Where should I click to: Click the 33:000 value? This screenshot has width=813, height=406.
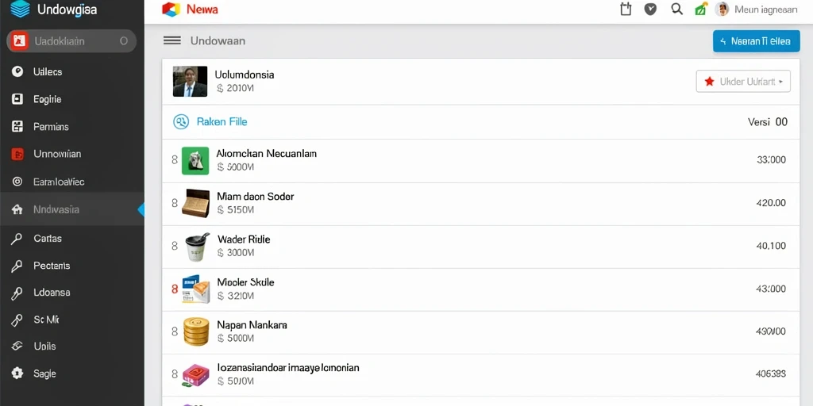point(771,159)
